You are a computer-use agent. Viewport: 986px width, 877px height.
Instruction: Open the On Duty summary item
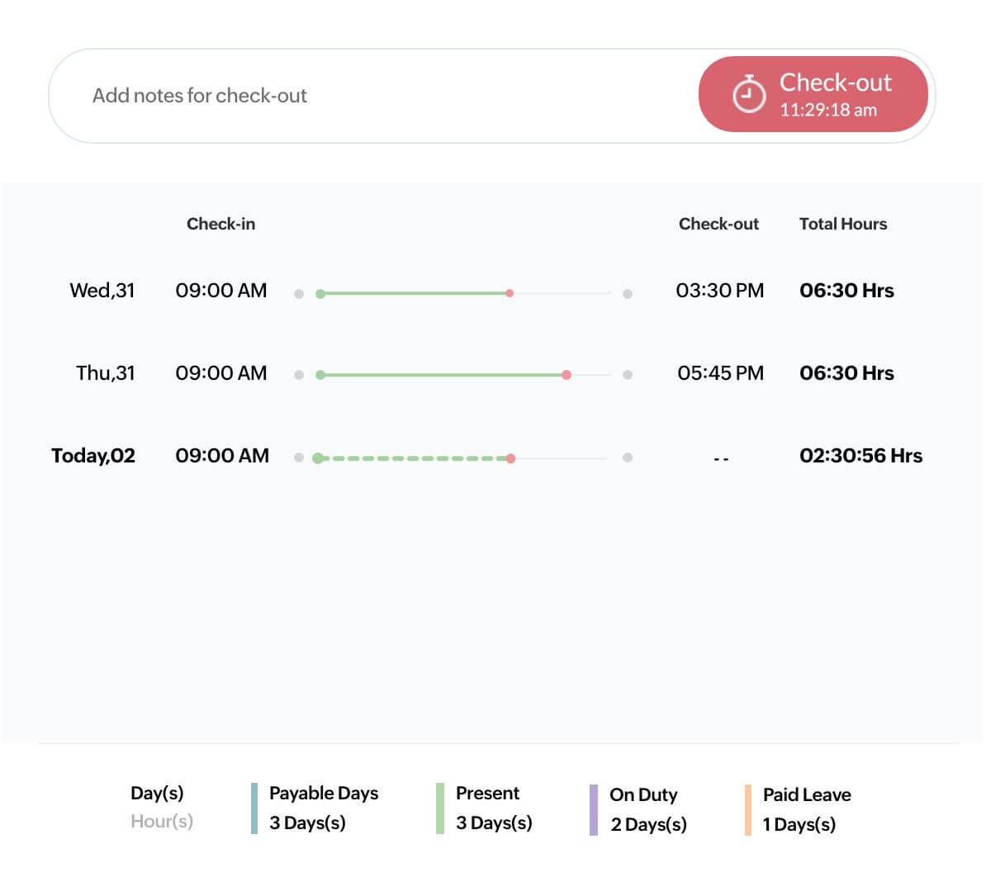[x=647, y=809]
